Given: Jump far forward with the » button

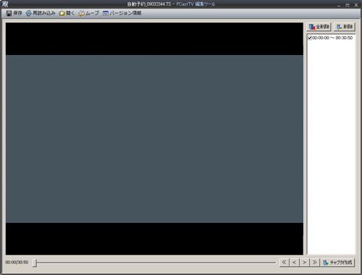Looking at the screenshot, I should 315,263.
